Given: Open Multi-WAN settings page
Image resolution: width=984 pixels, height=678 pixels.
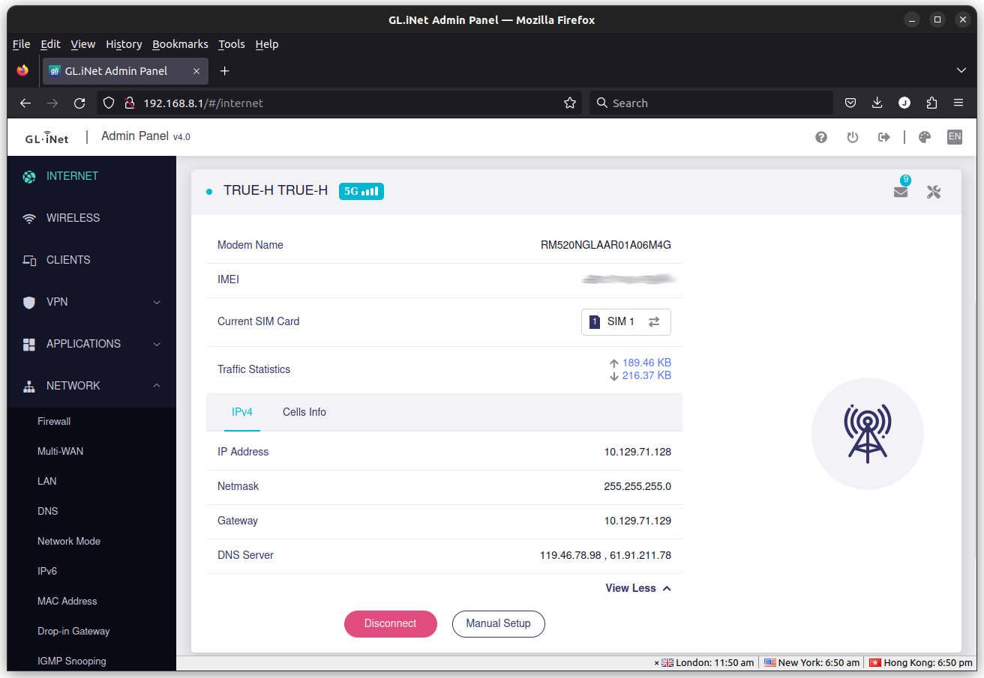Looking at the screenshot, I should (60, 451).
